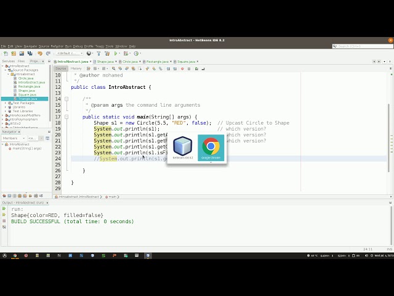
Task: Click the Undo arrow in toolbar
Action: pos(39,54)
